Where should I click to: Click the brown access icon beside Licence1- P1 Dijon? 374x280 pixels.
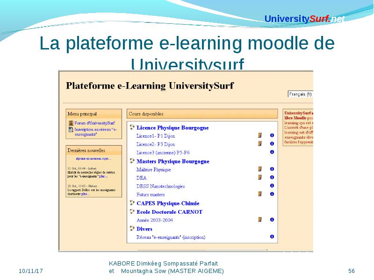260,135
